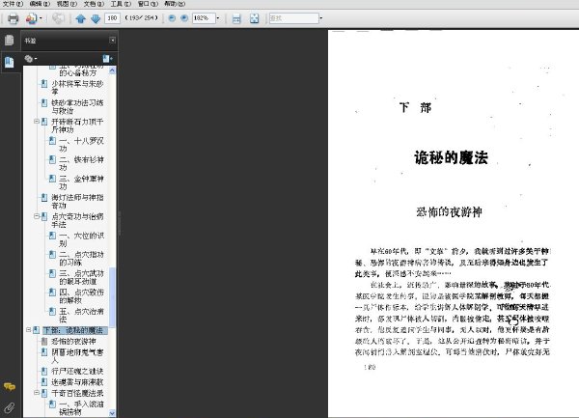Select bookmark 恐怖的夜游神
Viewport: 579px width, 418px height.
(x=73, y=341)
